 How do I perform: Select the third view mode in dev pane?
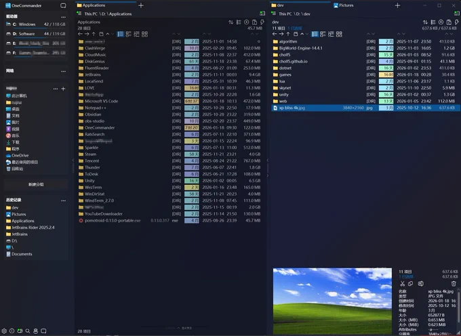[331, 34]
